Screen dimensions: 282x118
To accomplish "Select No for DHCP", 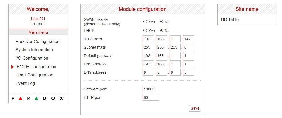I will tap(162, 31).
